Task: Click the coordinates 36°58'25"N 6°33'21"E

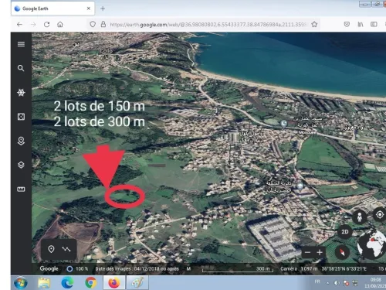Action: [x=344, y=269]
